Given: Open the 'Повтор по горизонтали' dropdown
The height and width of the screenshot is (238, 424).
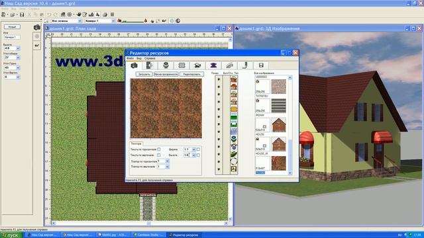Looking at the screenshot, I should (167, 161).
